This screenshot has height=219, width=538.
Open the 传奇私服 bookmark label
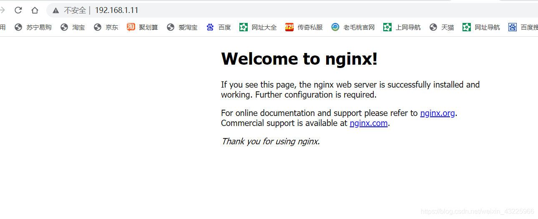(x=310, y=27)
